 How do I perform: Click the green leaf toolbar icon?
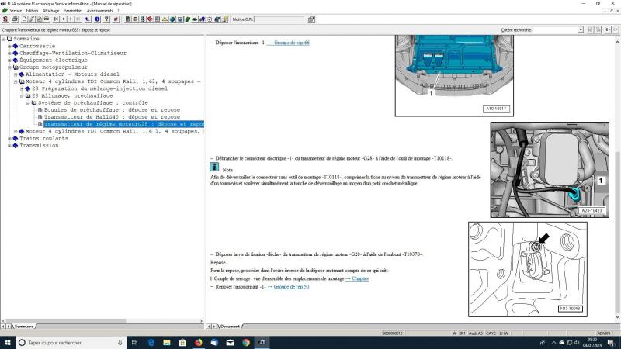pyautogui.click(x=187, y=19)
